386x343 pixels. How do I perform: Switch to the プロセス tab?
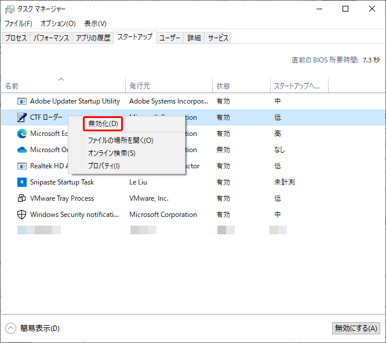(x=16, y=38)
